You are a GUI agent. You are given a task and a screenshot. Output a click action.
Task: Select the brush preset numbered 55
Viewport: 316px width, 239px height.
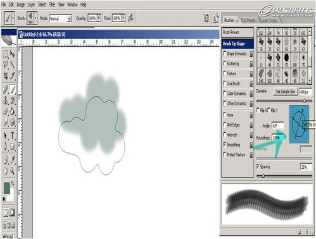point(286,59)
